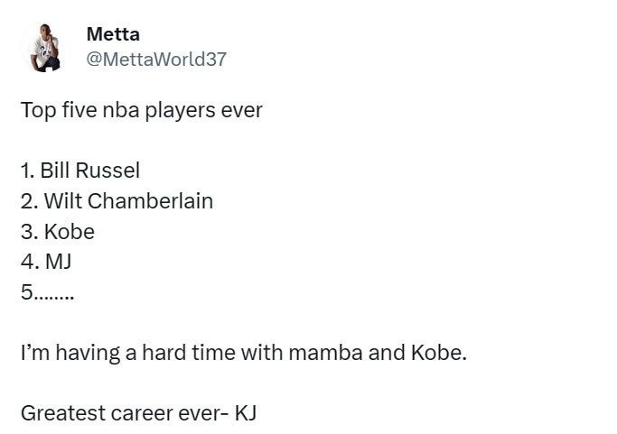The image size is (617, 434).
Task: Click 'Kobe.' ending the hard time sentence
Action: (x=439, y=352)
